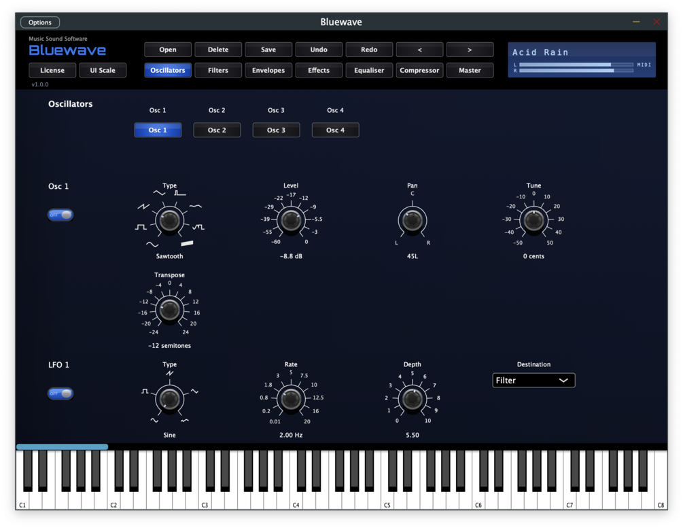Click the -12 semitones transpose value

point(169,345)
